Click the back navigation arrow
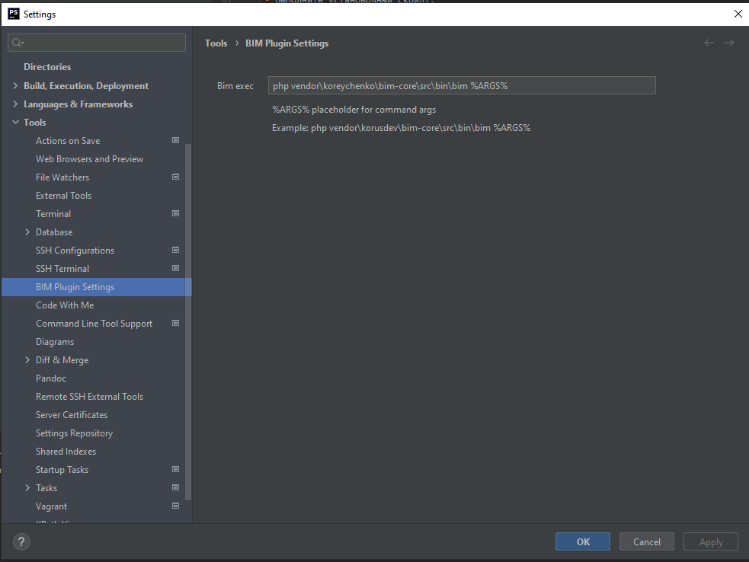This screenshot has width=749, height=562. tap(709, 43)
